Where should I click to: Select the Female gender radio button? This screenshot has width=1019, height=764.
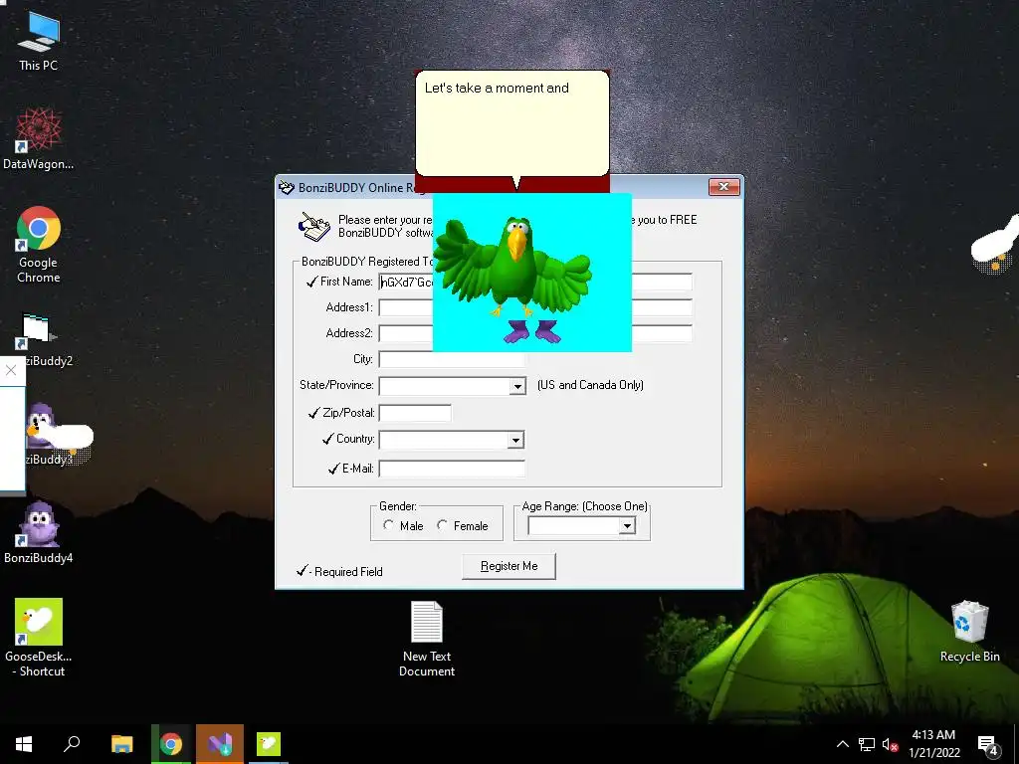pyautogui.click(x=443, y=525)
